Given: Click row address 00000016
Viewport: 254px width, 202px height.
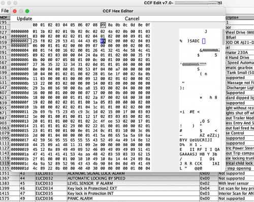Looking at the screenshot, I should (x=20, y=135).
